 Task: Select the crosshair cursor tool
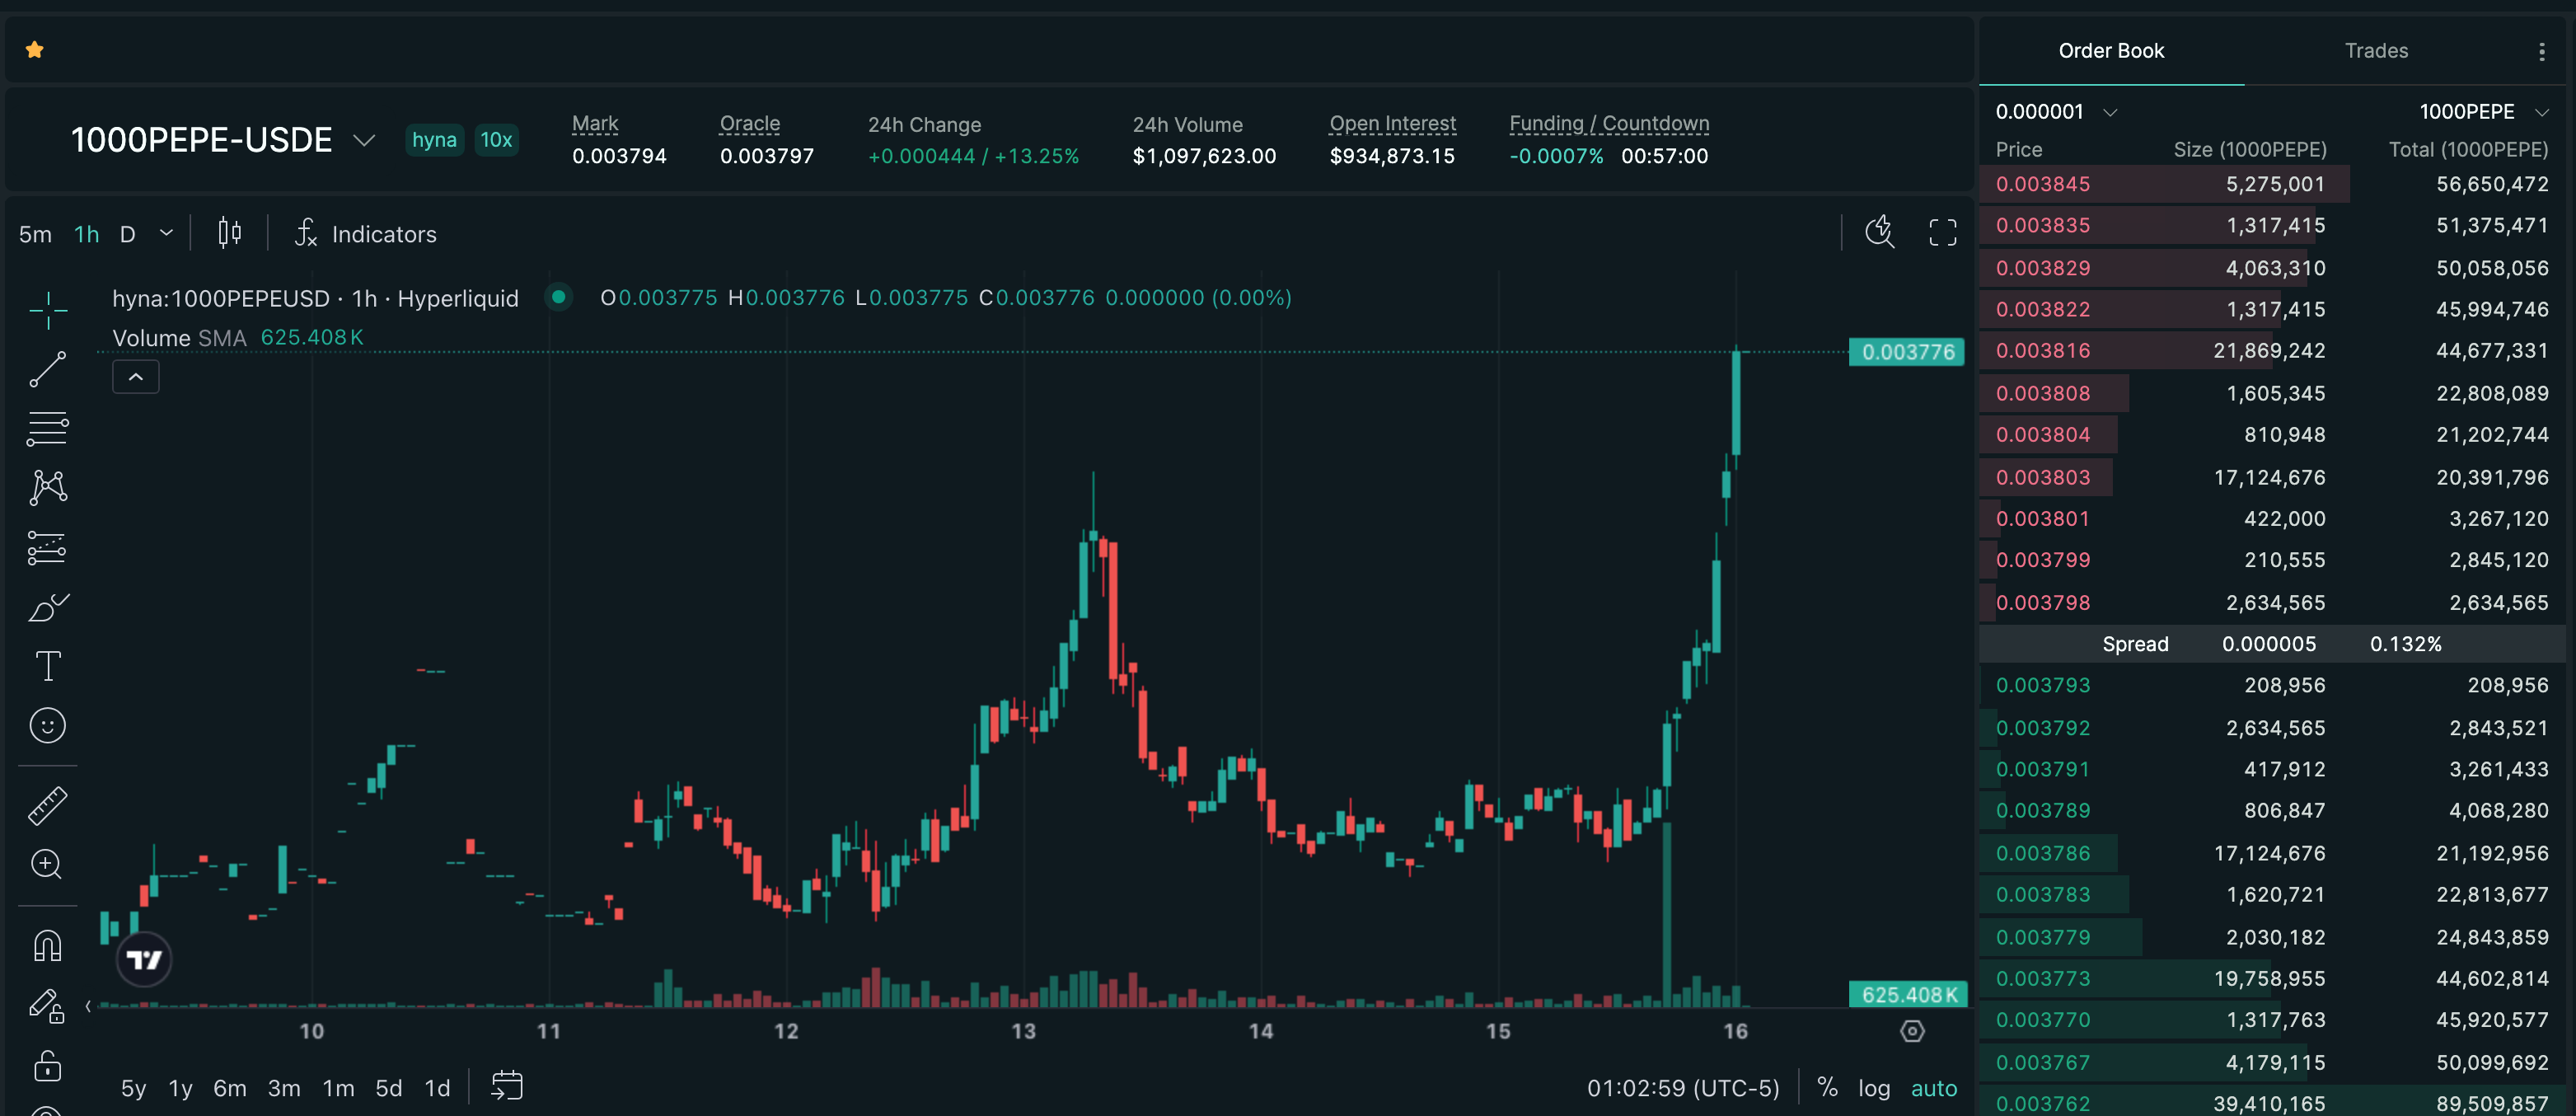[x=47, y=311]
